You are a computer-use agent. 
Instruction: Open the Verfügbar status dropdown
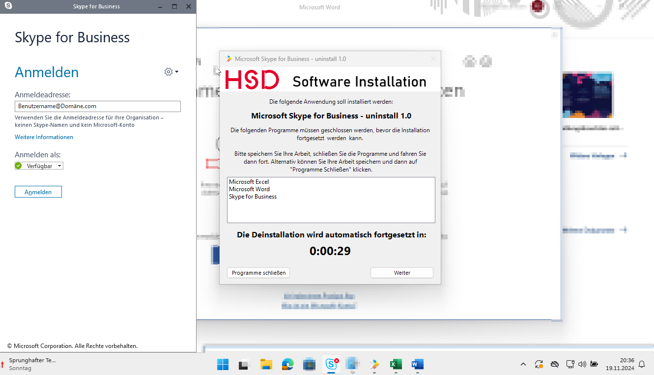click(39, 166)
